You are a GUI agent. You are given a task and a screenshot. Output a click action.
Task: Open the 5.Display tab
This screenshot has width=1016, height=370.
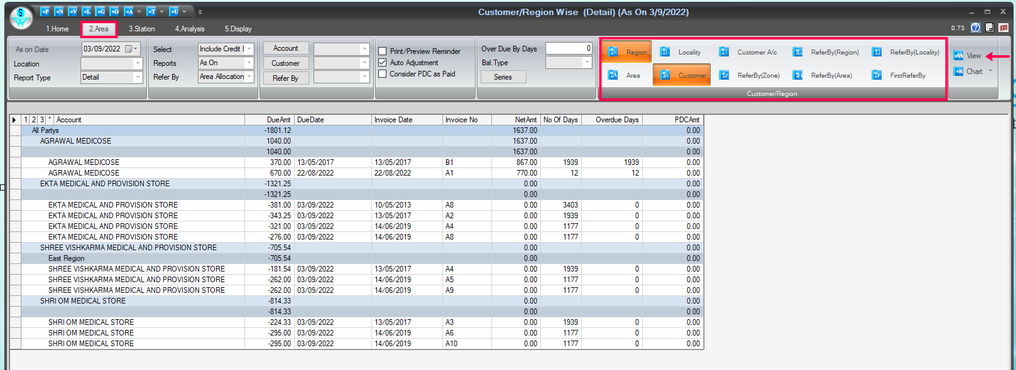pyautogui.click(x=238, y=29)
